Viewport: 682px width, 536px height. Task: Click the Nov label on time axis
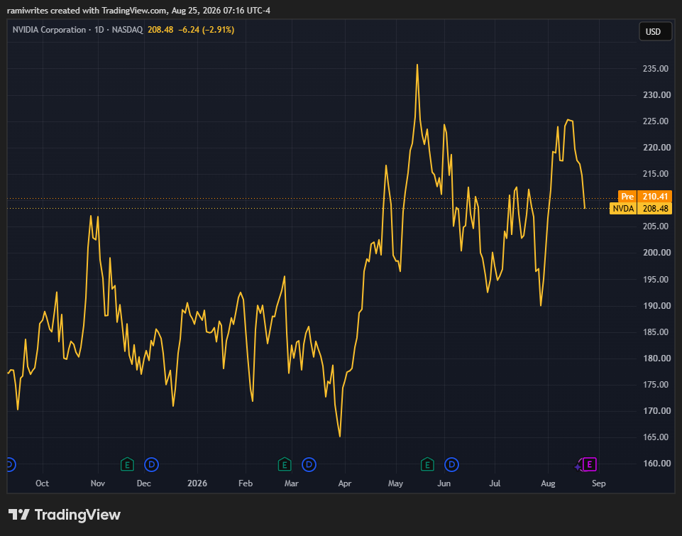point(98,483)
